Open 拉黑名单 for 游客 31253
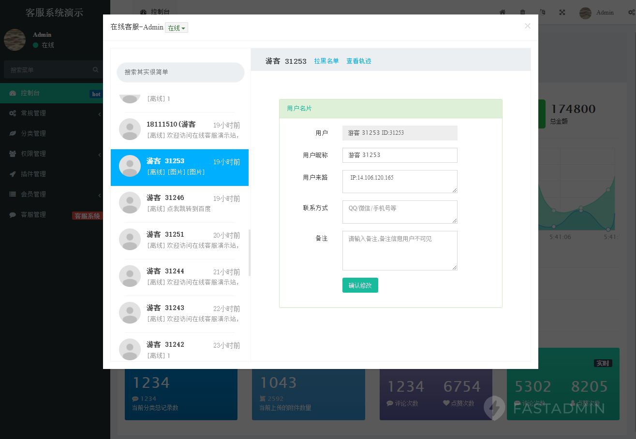 [326, 61]
